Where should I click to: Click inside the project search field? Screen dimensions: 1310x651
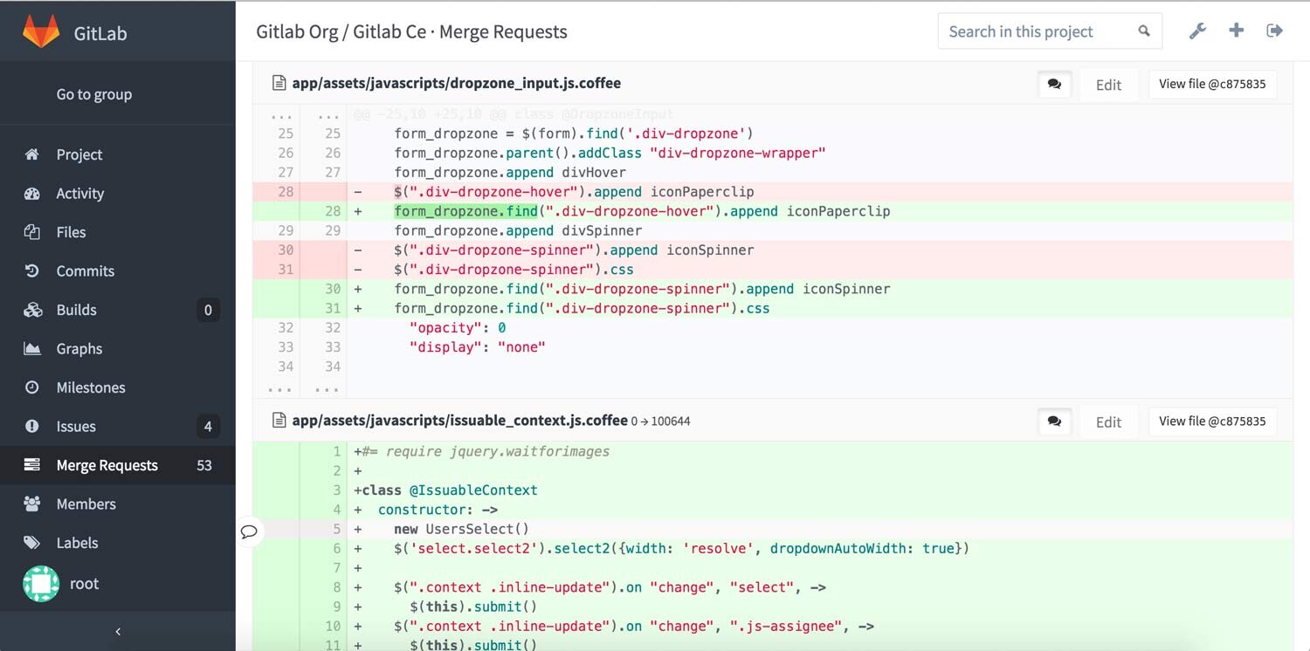click(1031, 31)
